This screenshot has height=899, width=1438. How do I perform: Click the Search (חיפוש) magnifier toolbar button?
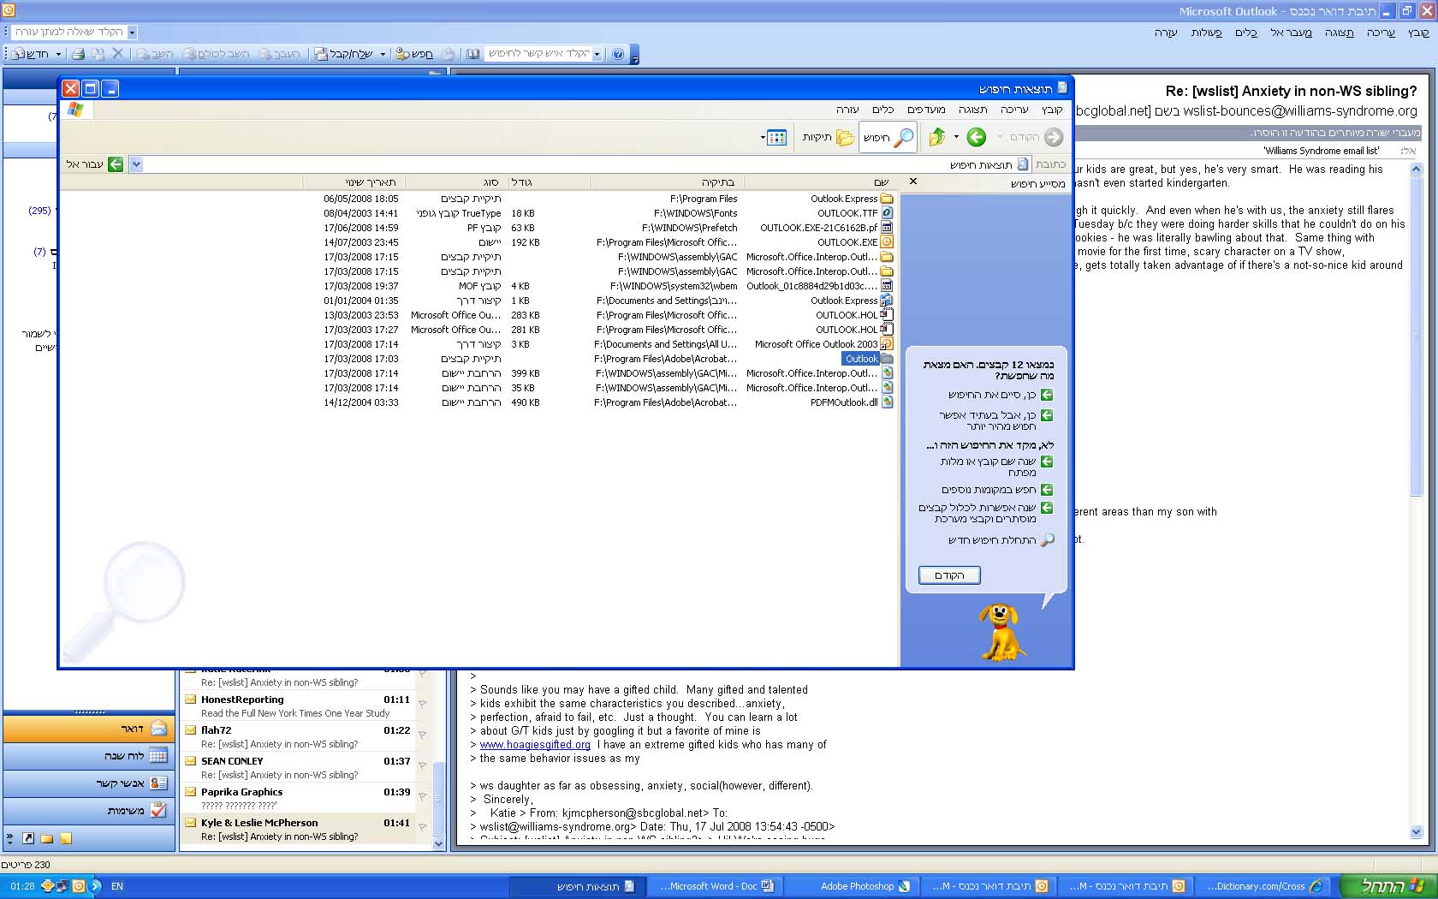pos(888,137)
